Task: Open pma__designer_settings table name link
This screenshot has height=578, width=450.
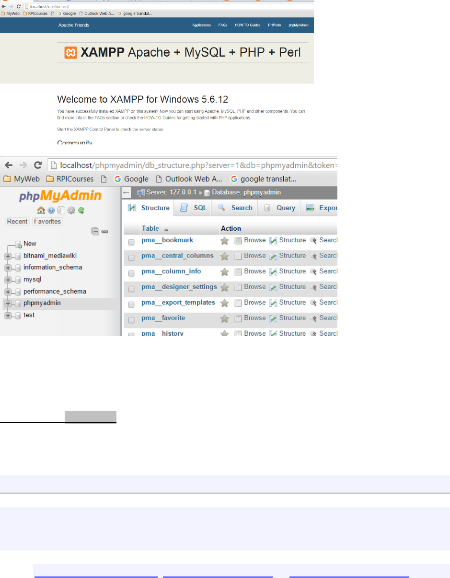Action: point(179,287)
